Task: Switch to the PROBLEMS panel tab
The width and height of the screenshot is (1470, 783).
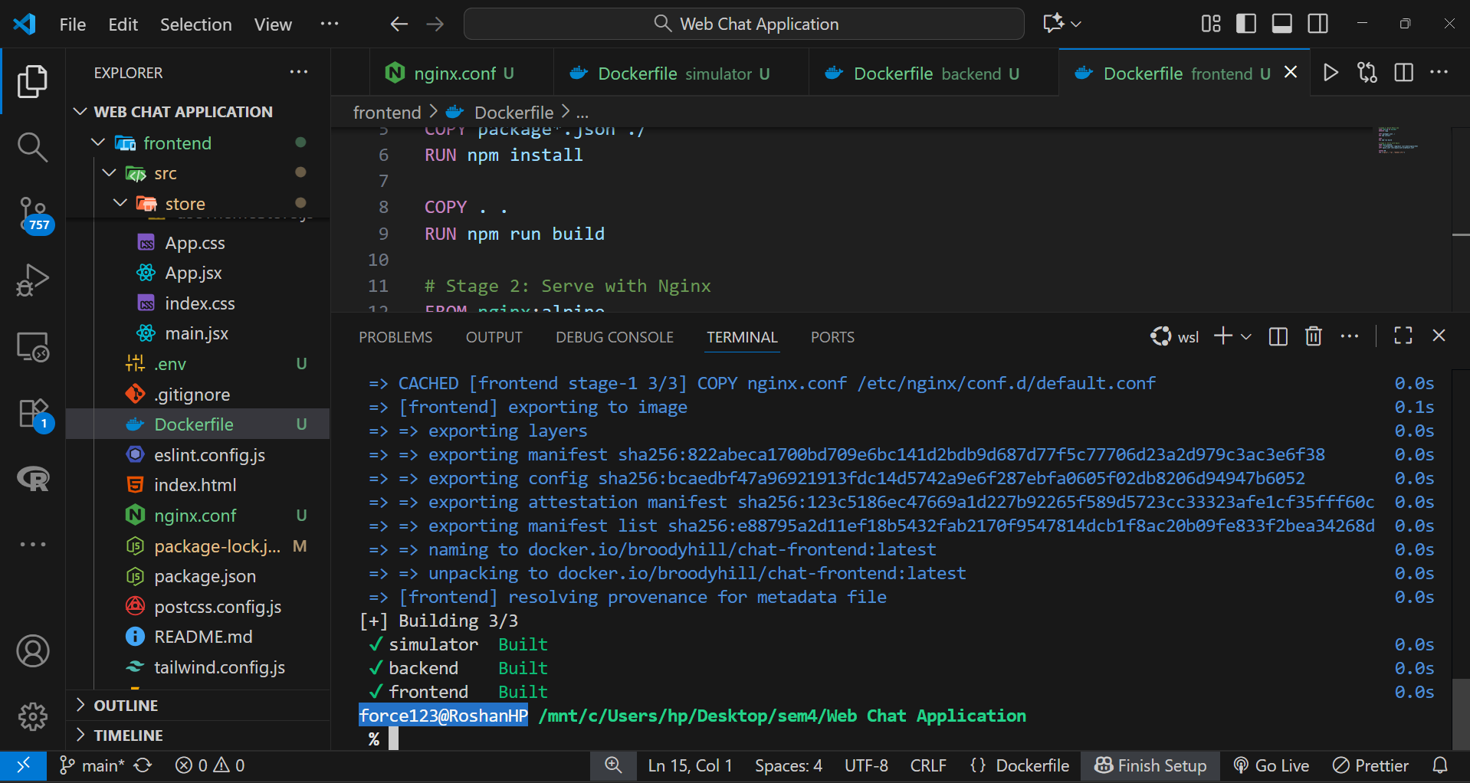Action: (x=395, y=337)
